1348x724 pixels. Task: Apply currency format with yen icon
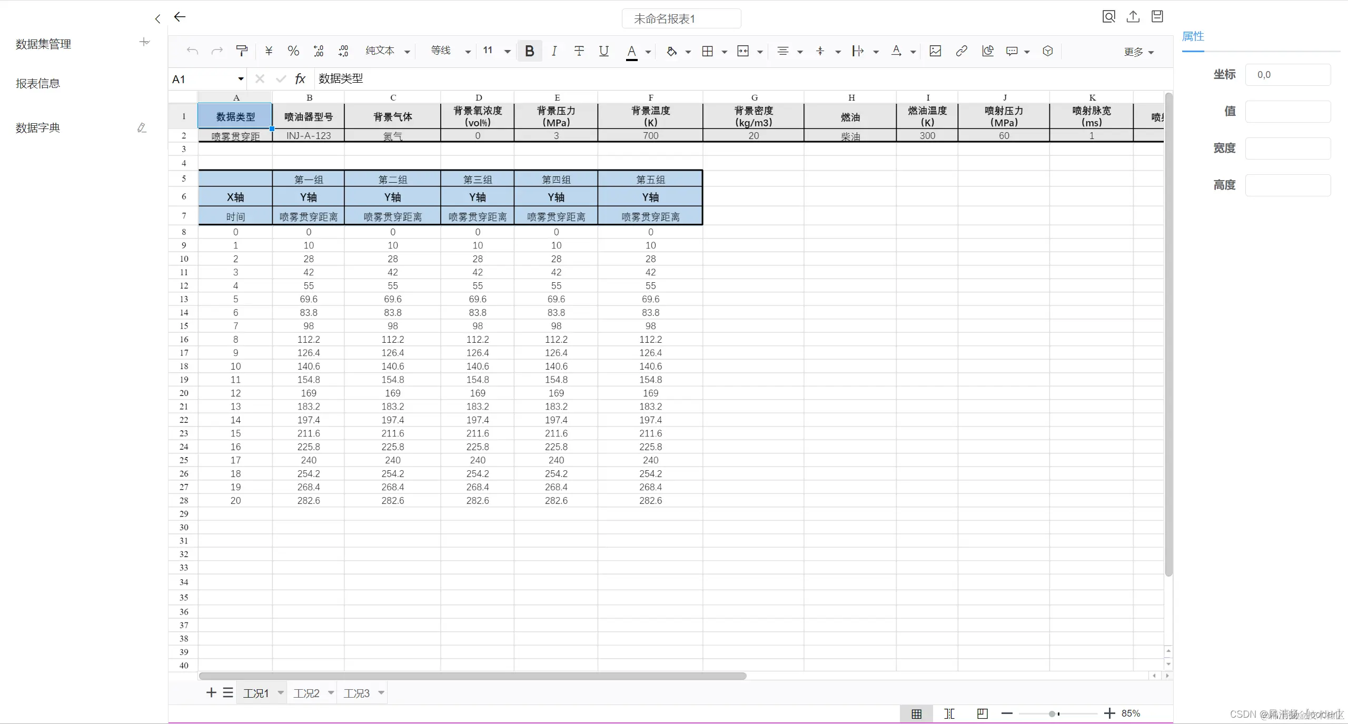click(x=269, y=51)
